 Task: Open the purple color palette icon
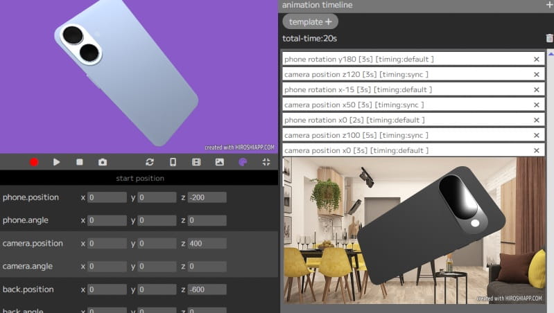tap(243, 162)
